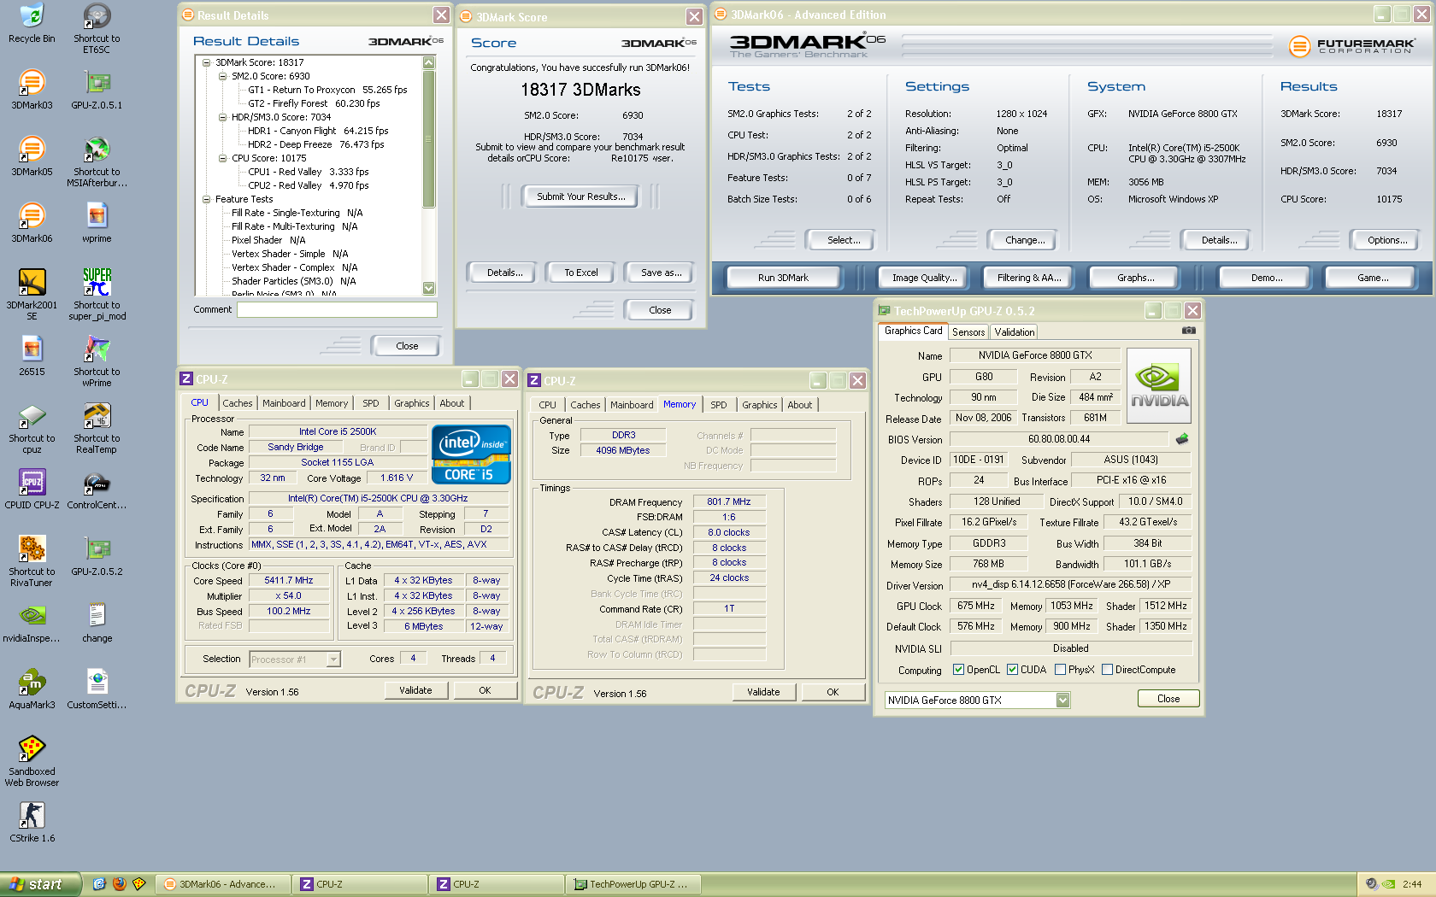Launch the 3DMark05 desktop icon
The height and width of the screenshot is (897, 1436).
pos(32,155)
